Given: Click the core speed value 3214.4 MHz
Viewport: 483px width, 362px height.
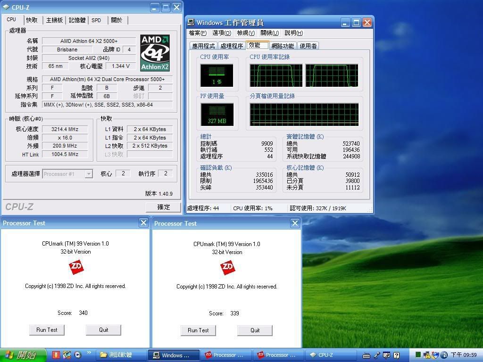Looking at the screenshot, I should coord(65,129).
